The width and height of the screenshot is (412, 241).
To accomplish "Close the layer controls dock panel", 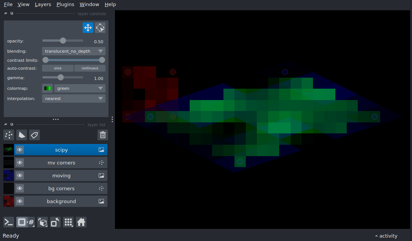I will 6,13.
